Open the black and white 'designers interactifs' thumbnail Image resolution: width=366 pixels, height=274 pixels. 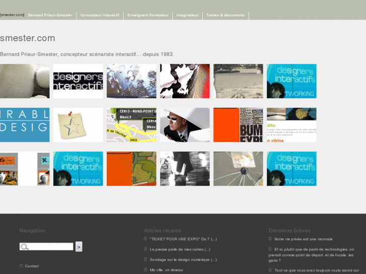pos(78,81)
